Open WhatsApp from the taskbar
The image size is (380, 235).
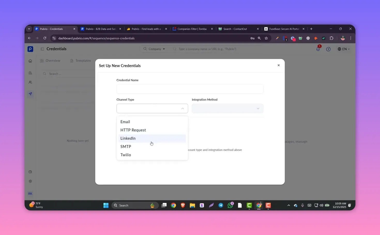point(230,205)
